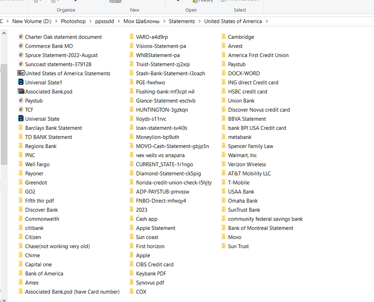This screenshot has width=374, height=302.
Task: Expand chevron after Мои Шаблоны breadcrumb
Action: (x=164, y=21)
